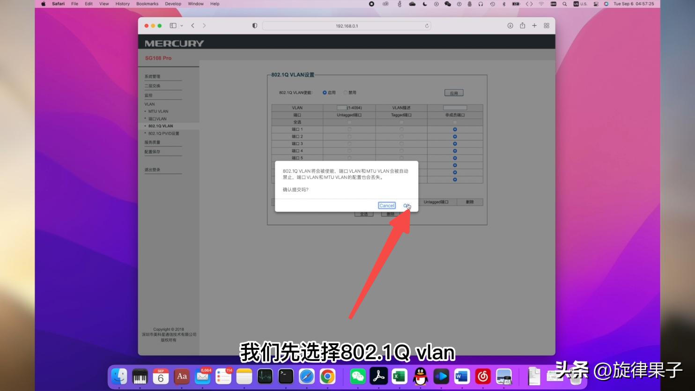Mark 端口 1 as an Untagged port
695x391 pixels.
click(x=348, y=129)
